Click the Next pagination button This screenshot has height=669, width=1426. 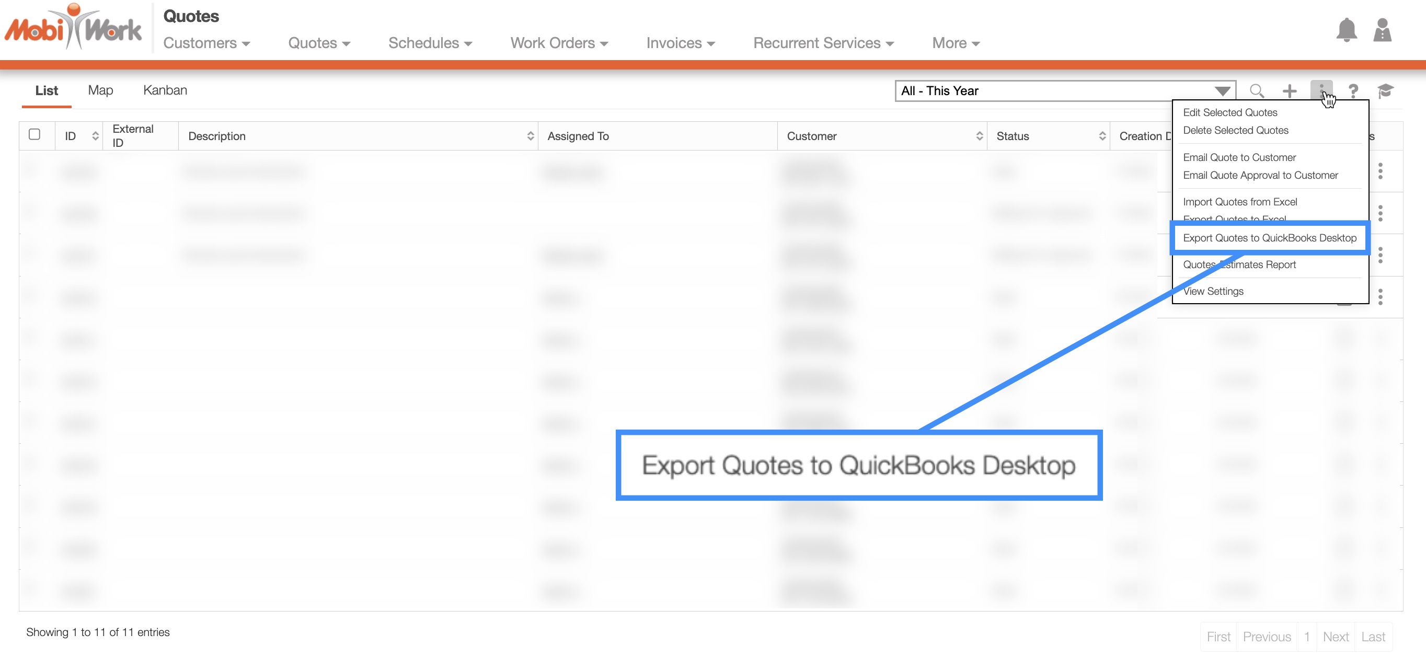coord(1335,637)
